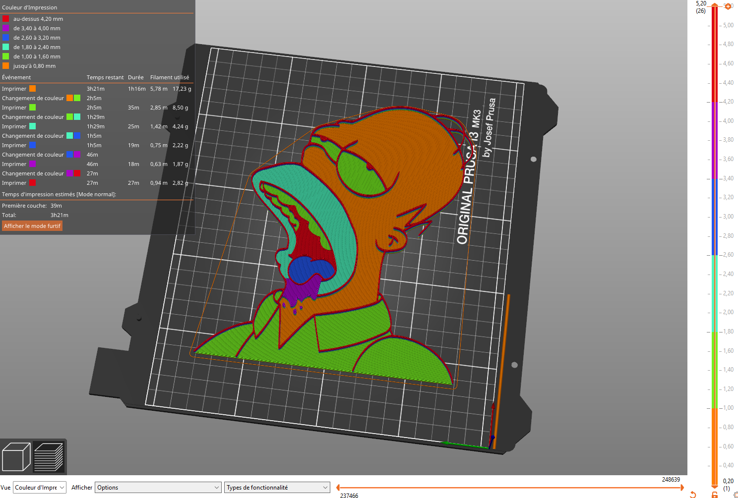
Task: Toggle the open padlock under the vertical layer slider
Action: click(x=714, y=496)
